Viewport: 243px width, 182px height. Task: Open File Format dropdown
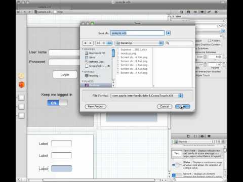(146, 96)
